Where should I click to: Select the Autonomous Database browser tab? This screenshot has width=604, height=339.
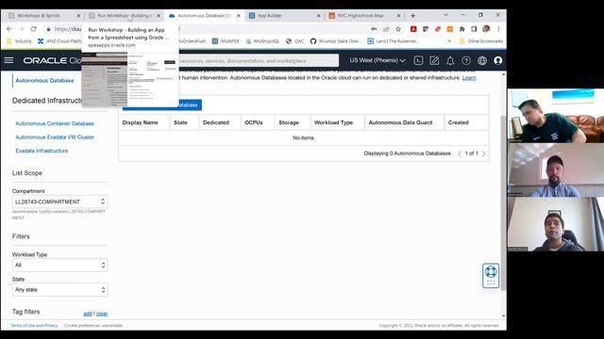[x=204, y=16]
